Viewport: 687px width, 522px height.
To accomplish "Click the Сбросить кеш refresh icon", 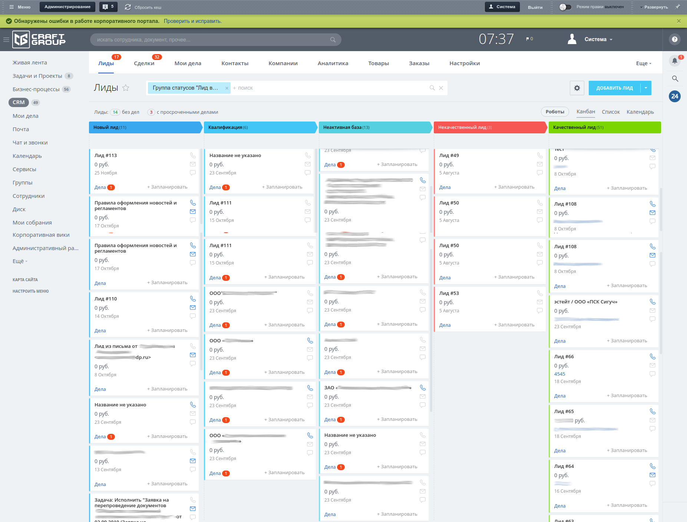I will point(128,7).
